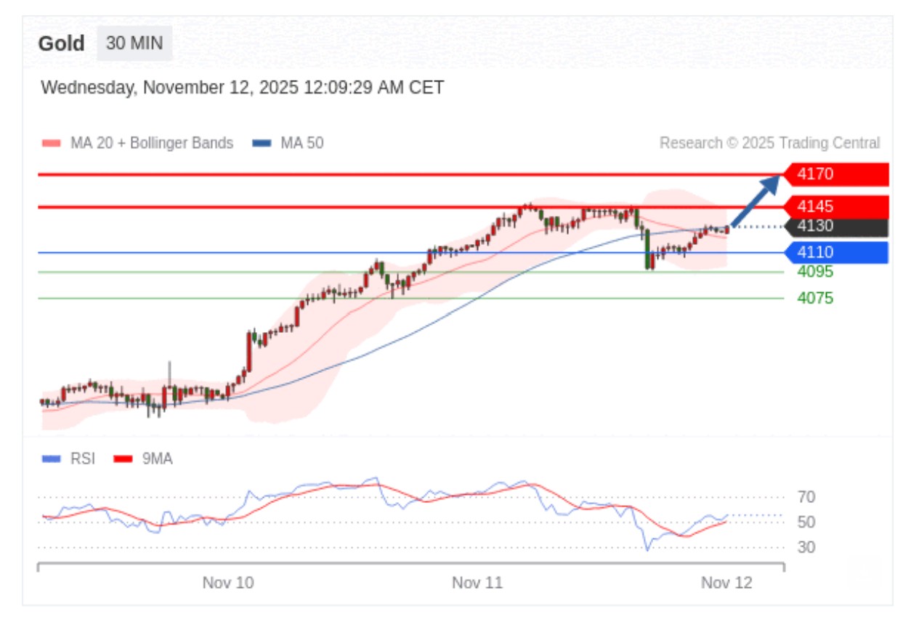Click the black 4130 current price tag
Image resolution: width=911 pixels, height=625 pixels.
pos(835,227)
